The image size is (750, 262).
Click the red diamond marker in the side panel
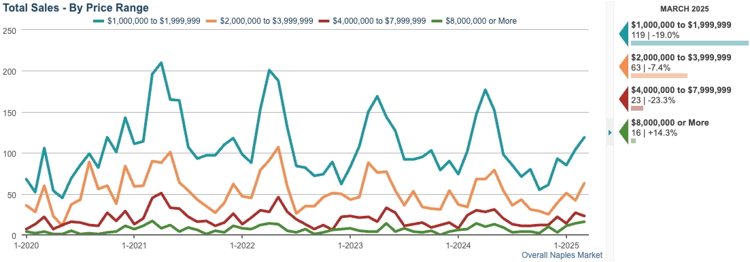[x=624, y=99]
